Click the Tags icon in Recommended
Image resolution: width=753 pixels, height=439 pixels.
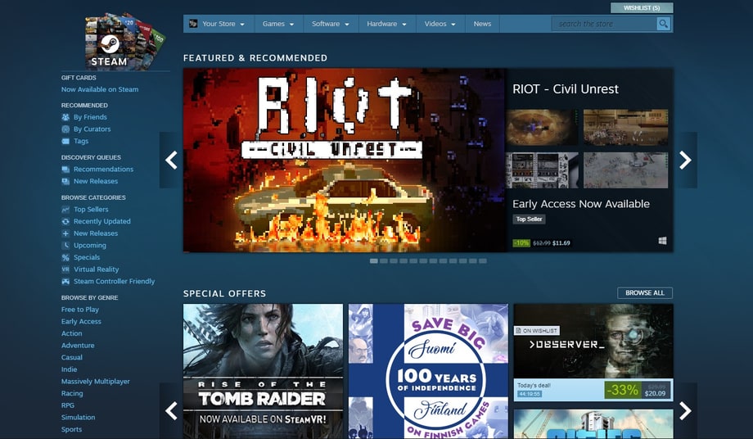[x=65, y=141]
